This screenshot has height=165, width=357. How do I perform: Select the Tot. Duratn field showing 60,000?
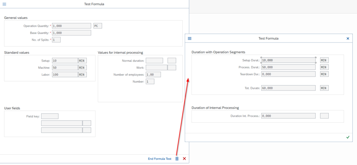click(x=288, y=88)
